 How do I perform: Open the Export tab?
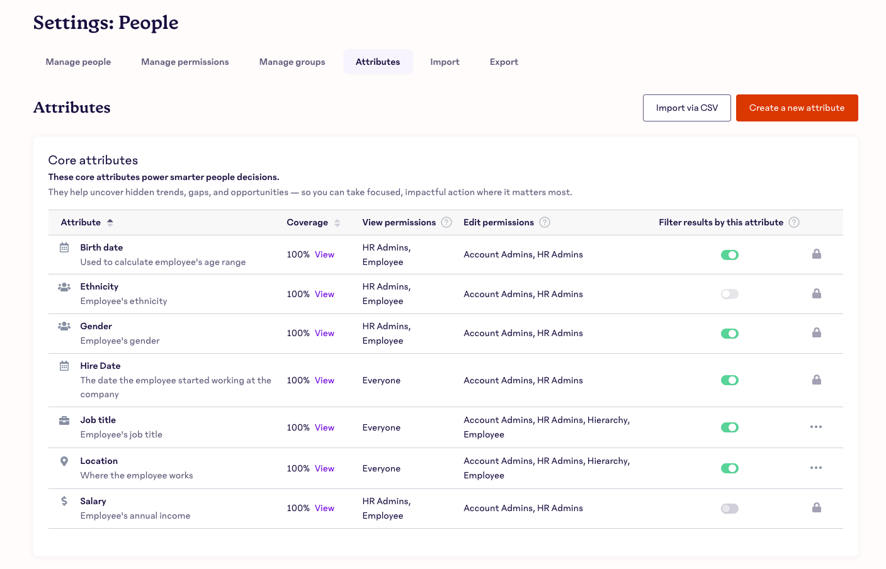pos(504,62)
